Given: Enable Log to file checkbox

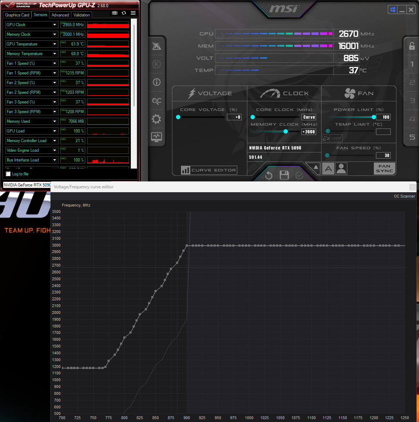Looking at the screenshot, I should click(8, 174).
